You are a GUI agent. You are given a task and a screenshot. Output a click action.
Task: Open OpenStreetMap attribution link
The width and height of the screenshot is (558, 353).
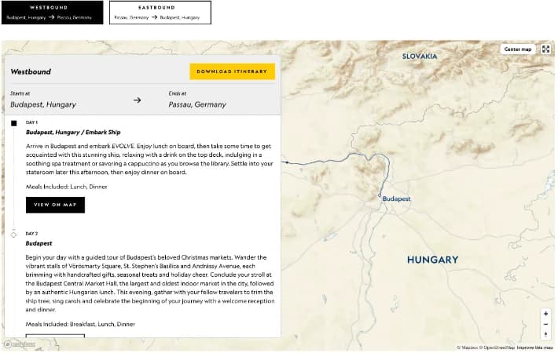pos(497,348)
